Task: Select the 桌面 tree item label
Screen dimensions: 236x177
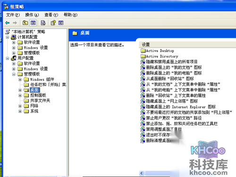Action: click(x=34, y=90)
